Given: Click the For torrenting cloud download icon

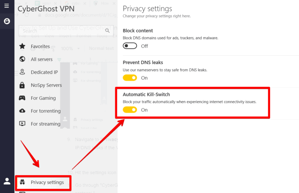Looking at the screenshot, I should (x=22, y=111).
